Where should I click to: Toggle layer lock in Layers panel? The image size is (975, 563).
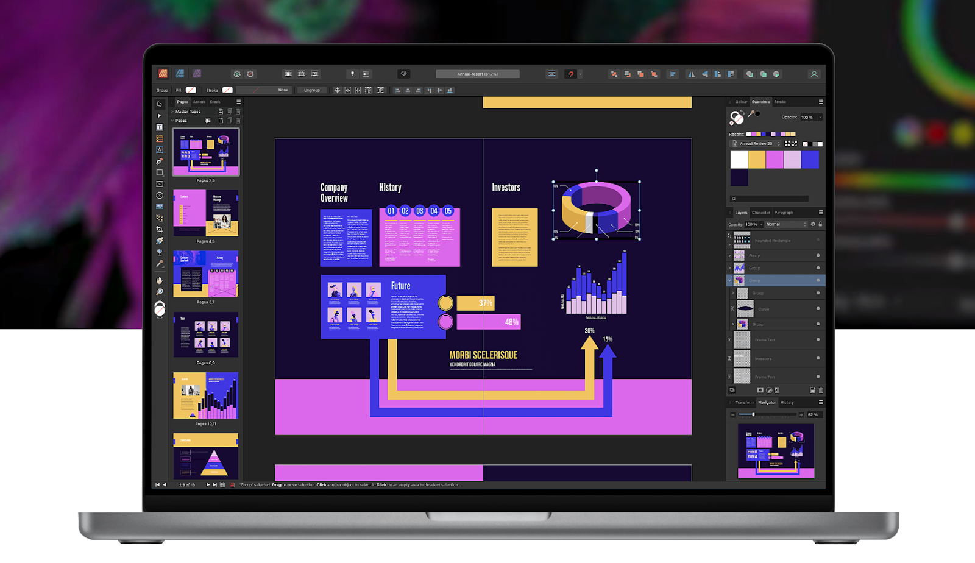(x=820, y=224)
